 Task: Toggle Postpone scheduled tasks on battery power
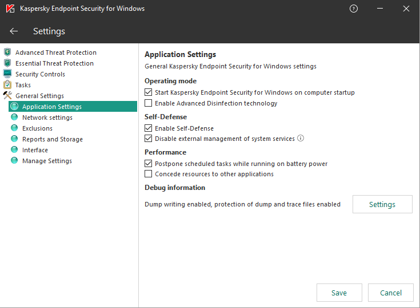149,164
